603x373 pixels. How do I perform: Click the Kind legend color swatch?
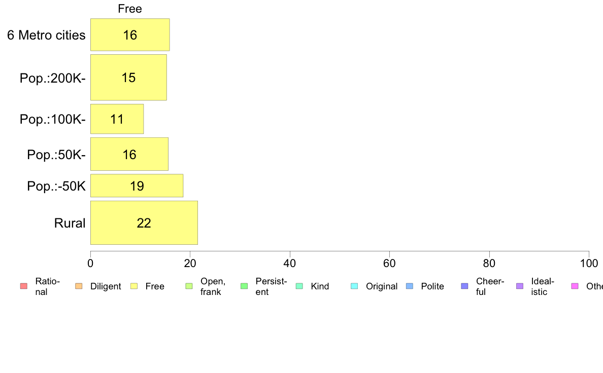point(299,286)
